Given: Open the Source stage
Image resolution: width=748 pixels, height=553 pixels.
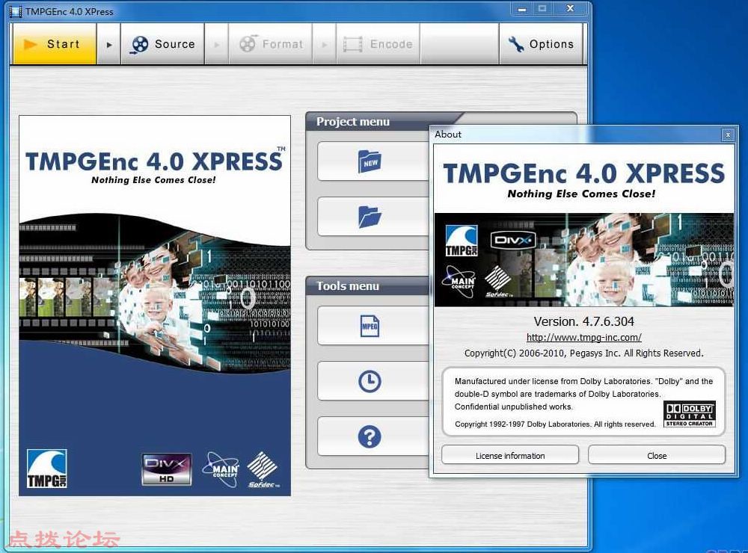Looking at the screenshot, I should pyautogui.click(x=162, y=44).
